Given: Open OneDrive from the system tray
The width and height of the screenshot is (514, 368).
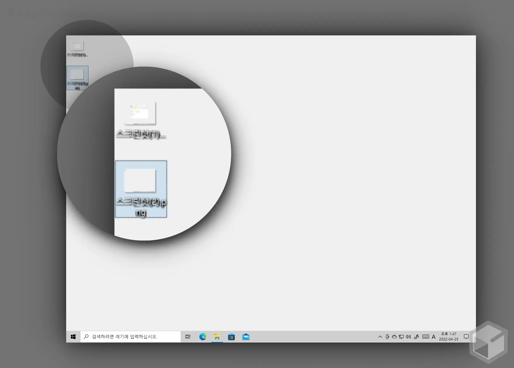Looking at the screenshot, I should 394,337.
